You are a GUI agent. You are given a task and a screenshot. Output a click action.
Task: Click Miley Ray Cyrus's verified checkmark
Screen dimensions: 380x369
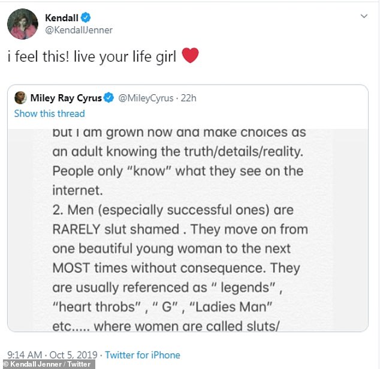click(108, 98)
